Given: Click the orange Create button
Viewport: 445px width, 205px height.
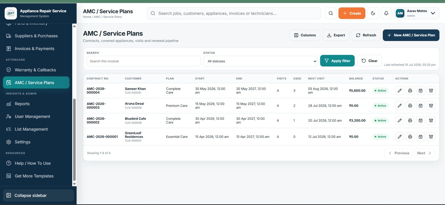Looking at the screenshot, I should (352, 13).
